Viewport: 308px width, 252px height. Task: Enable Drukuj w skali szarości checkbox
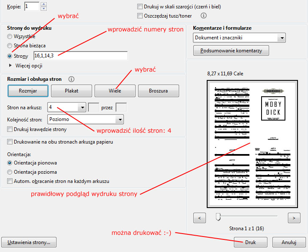point(140,6)
